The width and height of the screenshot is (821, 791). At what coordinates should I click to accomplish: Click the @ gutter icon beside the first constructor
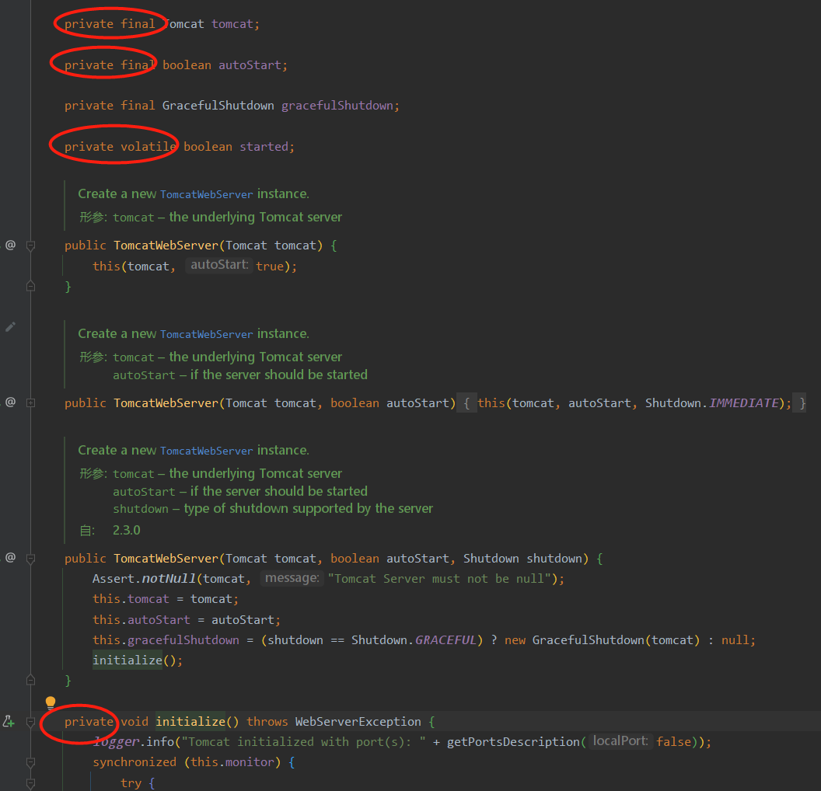tap(10, 245)
